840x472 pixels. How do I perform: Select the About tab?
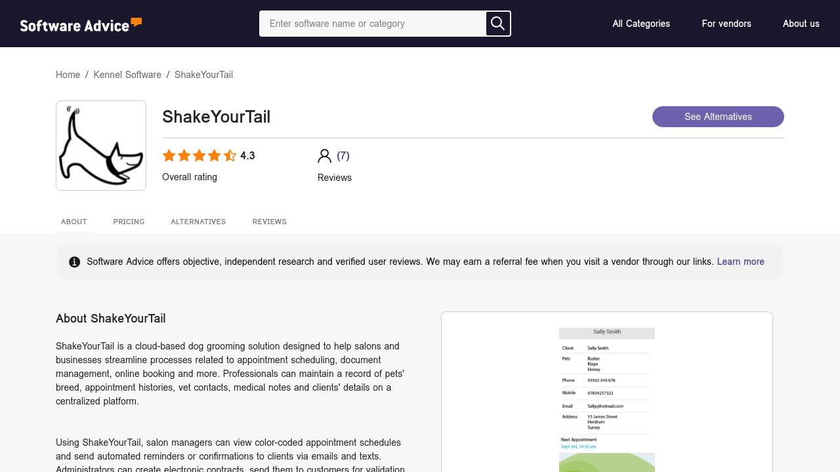coord(74,222)
